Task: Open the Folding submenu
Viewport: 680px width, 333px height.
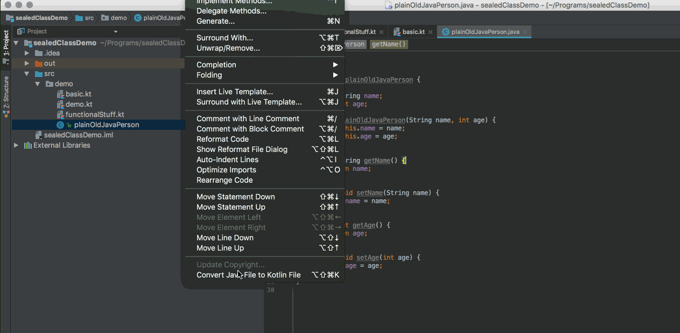Action: tap(264, 75)
